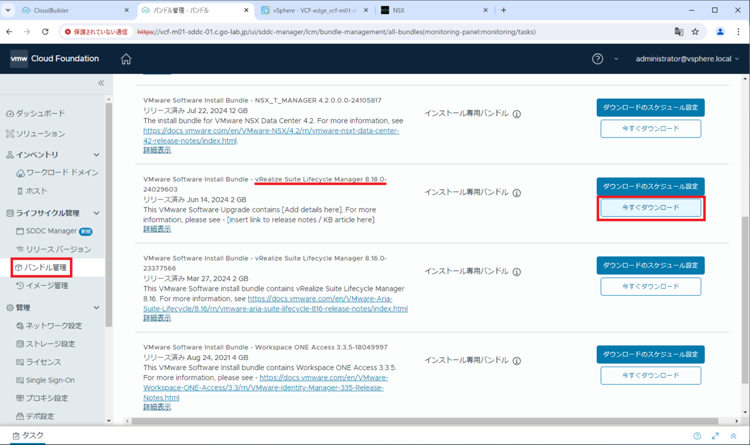Open ソリューション in sidebar
Viewport: 750px width, 445px height.
coord(35,134)
